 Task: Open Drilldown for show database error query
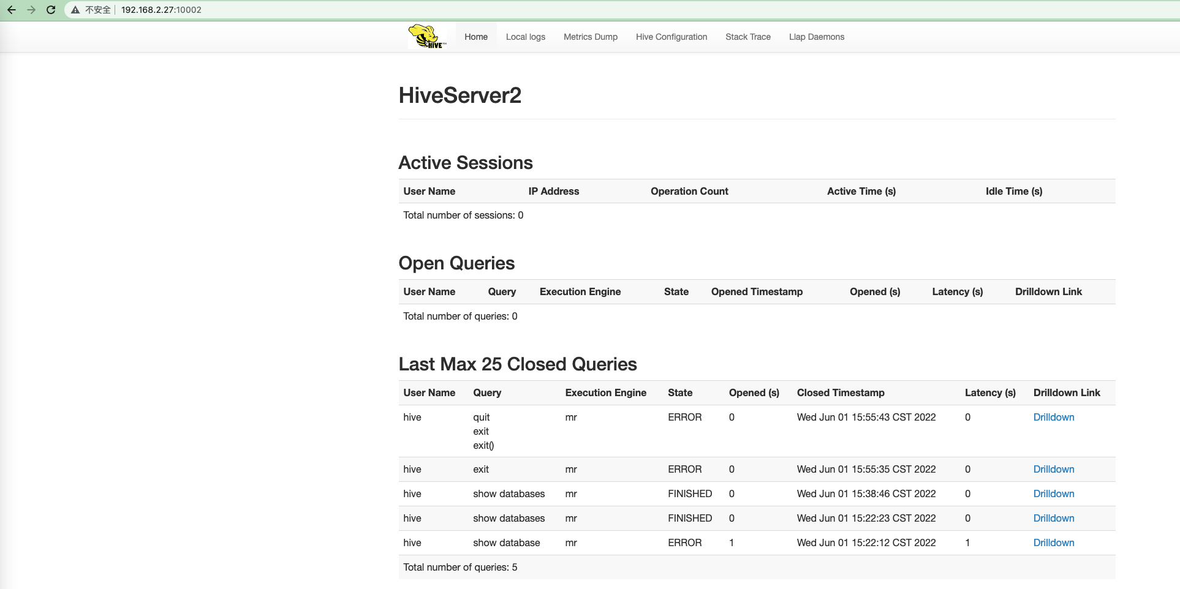[1054, 542]
